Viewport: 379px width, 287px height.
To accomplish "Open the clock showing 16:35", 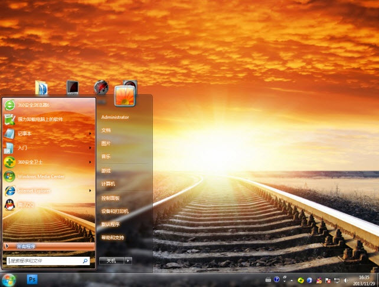I will pos(364,280).
